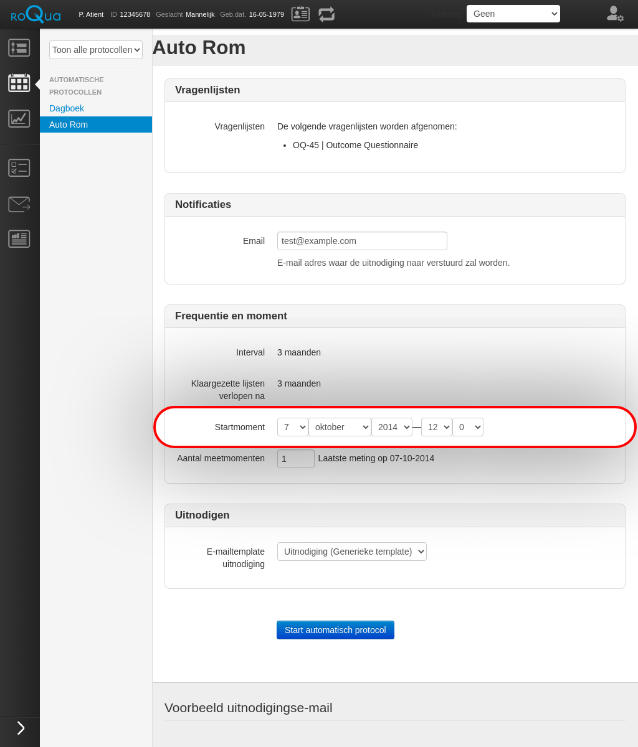Open the Afdeling dropdown showing Geen
Screen dimensions: 638x747
pyautogui.click(x=513, y=14)
